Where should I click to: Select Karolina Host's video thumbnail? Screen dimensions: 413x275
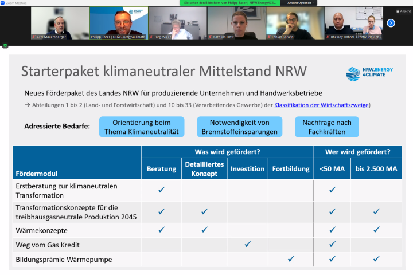236,23
